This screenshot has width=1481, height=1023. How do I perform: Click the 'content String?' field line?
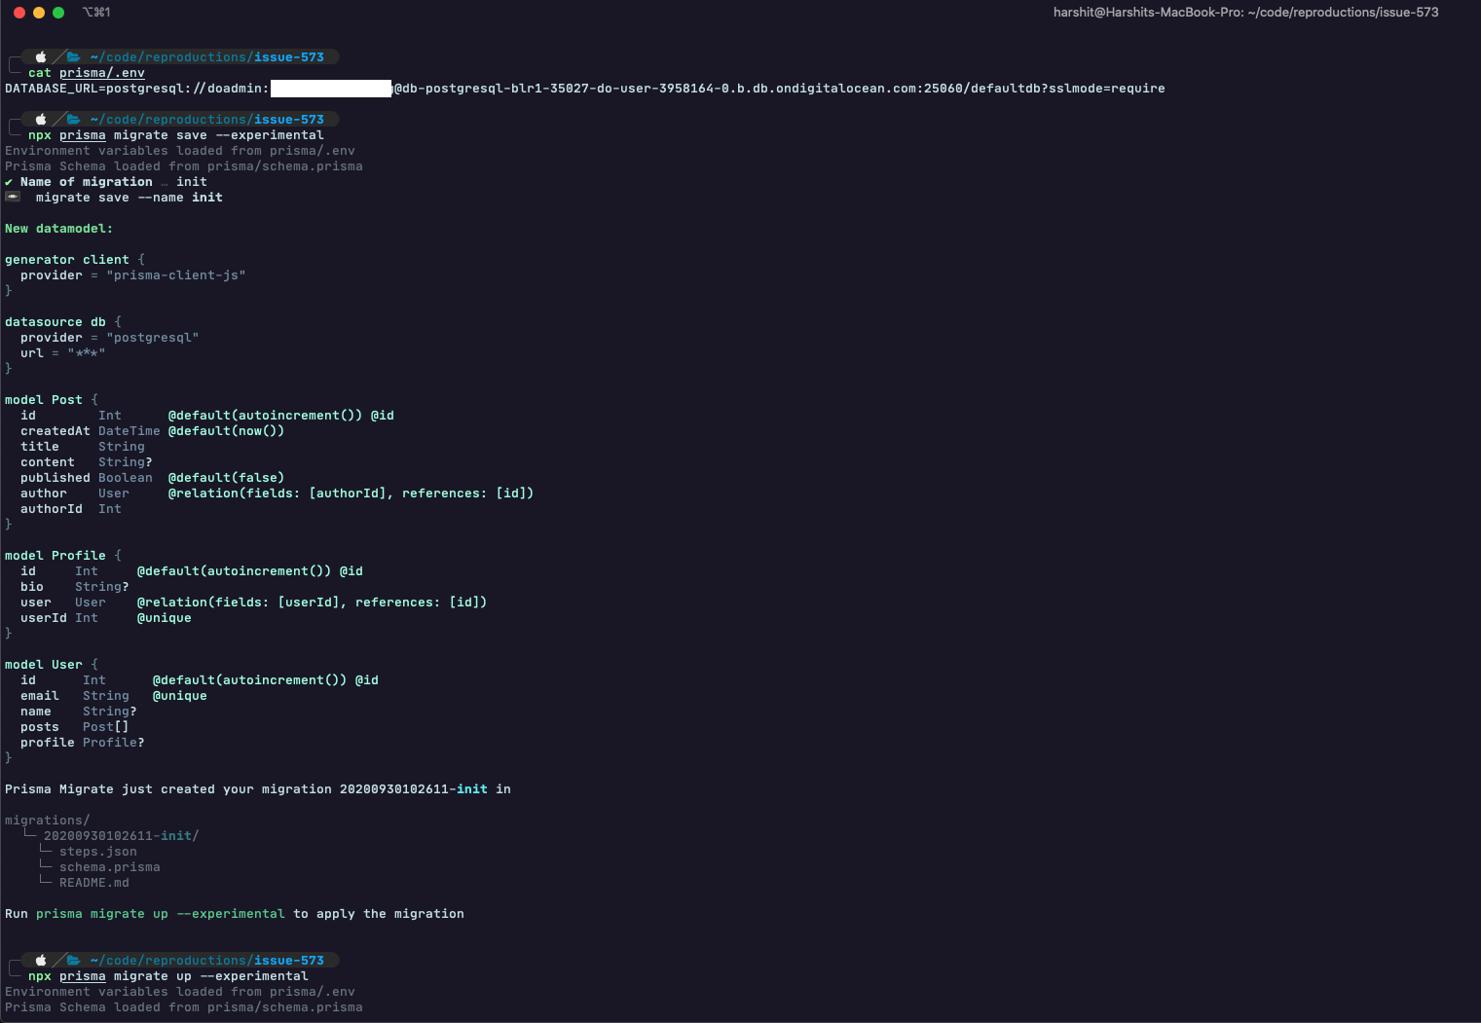click(86, 462)
